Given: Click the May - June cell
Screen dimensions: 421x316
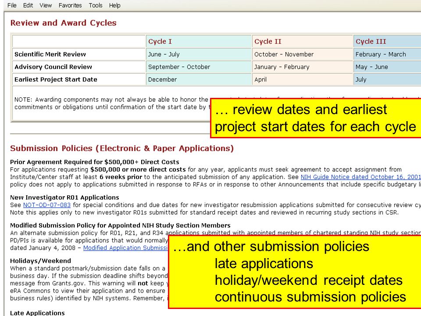Looking at the screenshot, I should coord(387,67).
